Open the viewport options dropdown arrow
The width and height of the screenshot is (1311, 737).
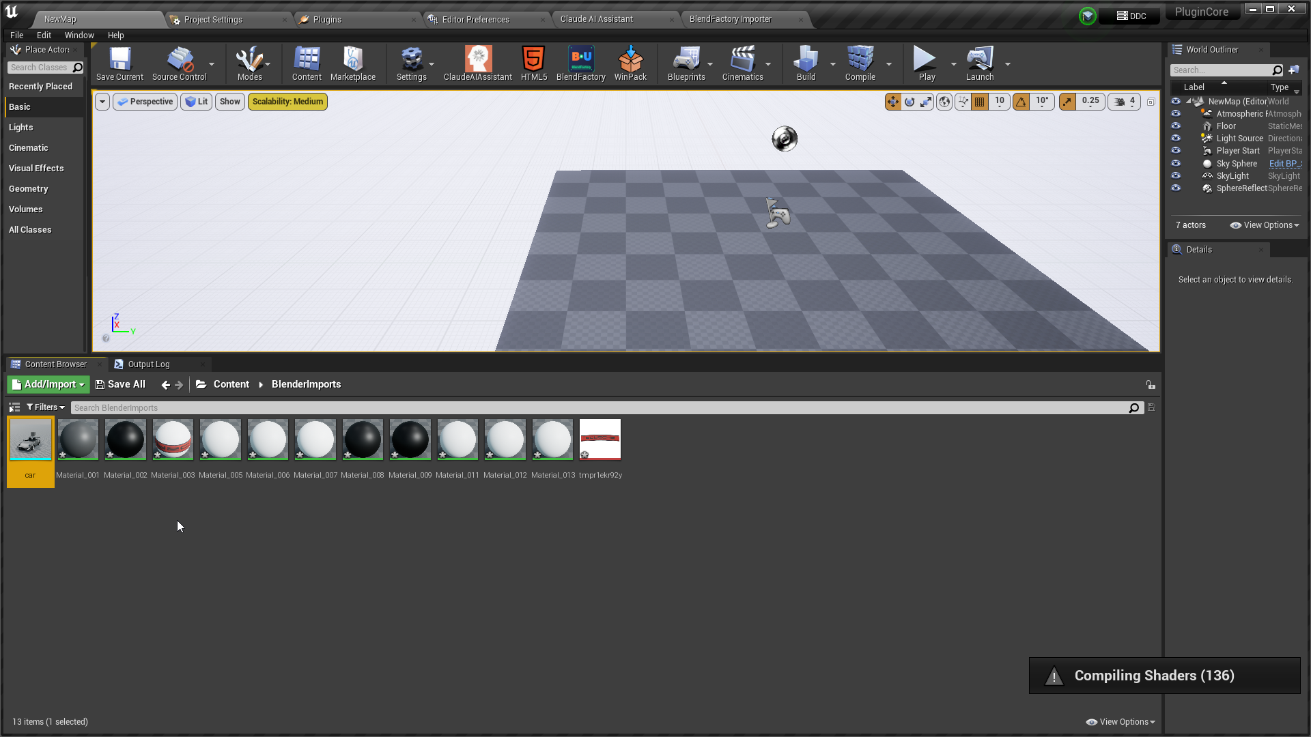[x=102, y=102]
